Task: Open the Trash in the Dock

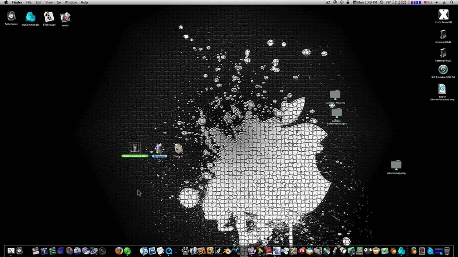Action: (447, 251)
